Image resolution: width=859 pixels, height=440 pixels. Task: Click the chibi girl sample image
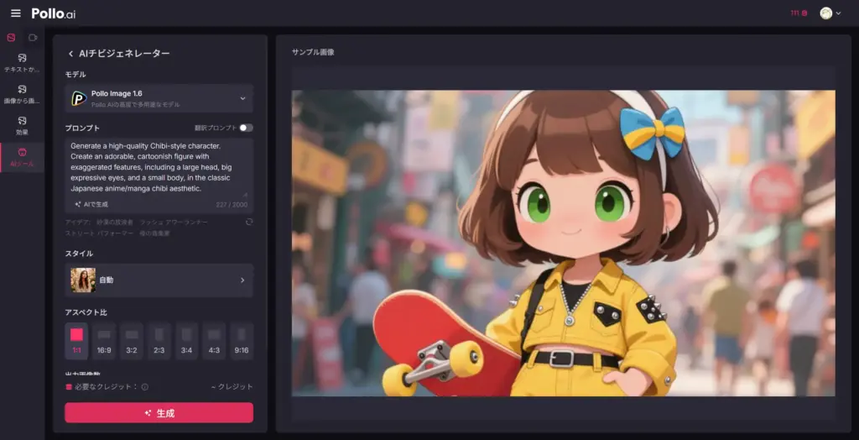point(563,243)
